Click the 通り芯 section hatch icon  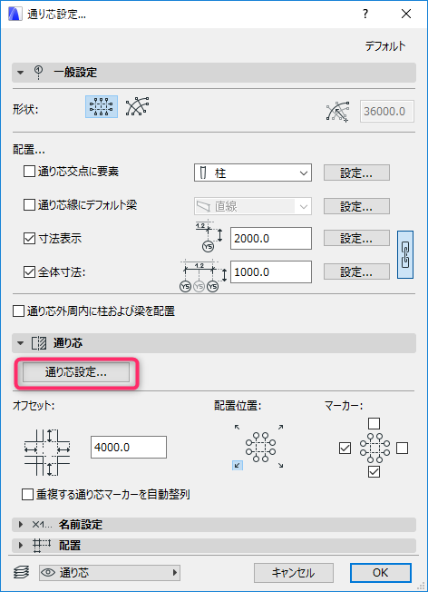[39, 343]
